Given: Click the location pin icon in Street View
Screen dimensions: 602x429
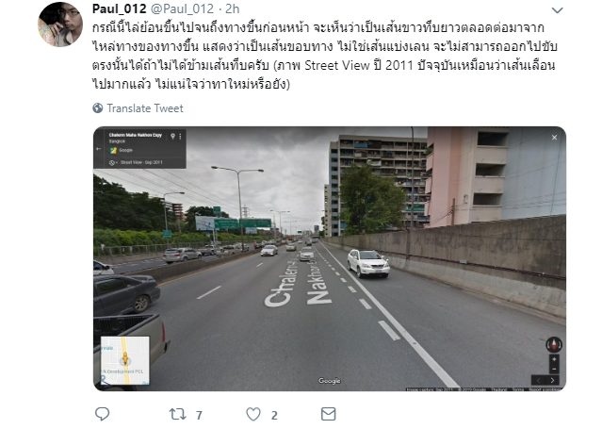Looking at the screenshot, I should [172, 136].
